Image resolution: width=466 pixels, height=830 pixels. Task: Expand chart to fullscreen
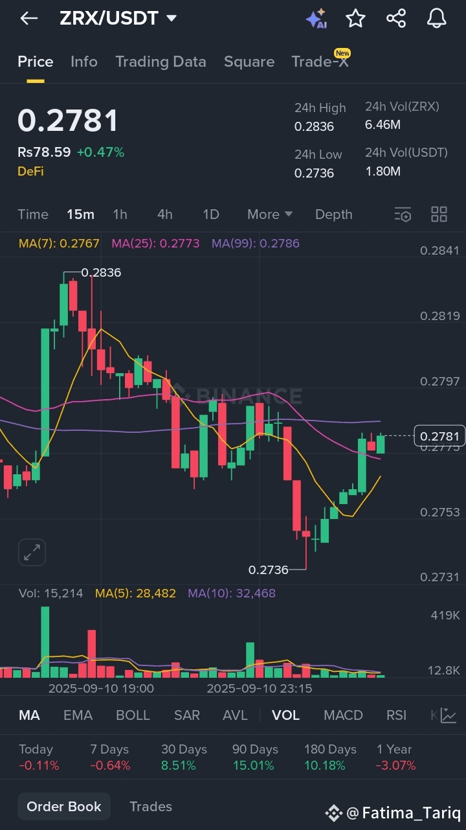32,552
